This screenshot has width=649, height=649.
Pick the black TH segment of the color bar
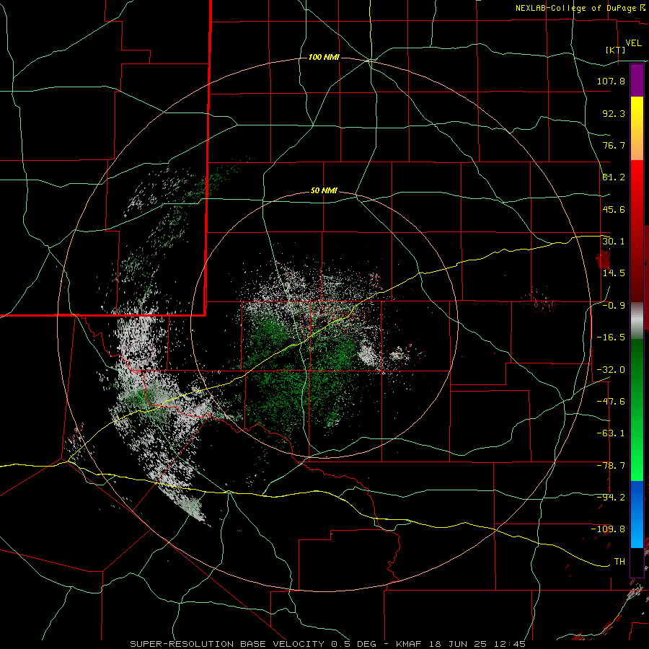[x=637, y=562]
